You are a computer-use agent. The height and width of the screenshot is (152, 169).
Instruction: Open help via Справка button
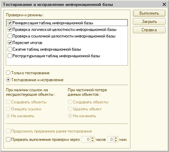149,30
